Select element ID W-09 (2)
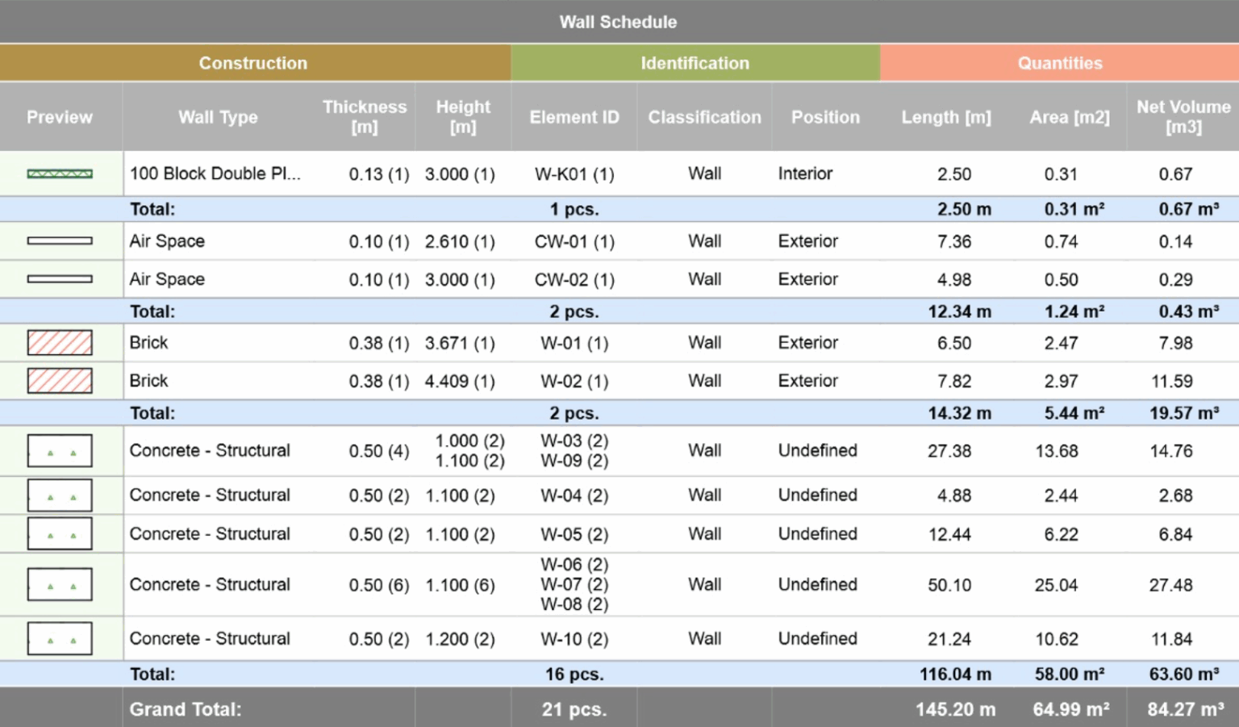This screenshot has width=1239, height=727. pyautogui.click(x=574, y=461)
